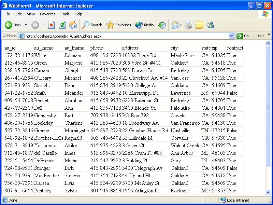
Task: Open the Search pane
Action: coord(92,25)
